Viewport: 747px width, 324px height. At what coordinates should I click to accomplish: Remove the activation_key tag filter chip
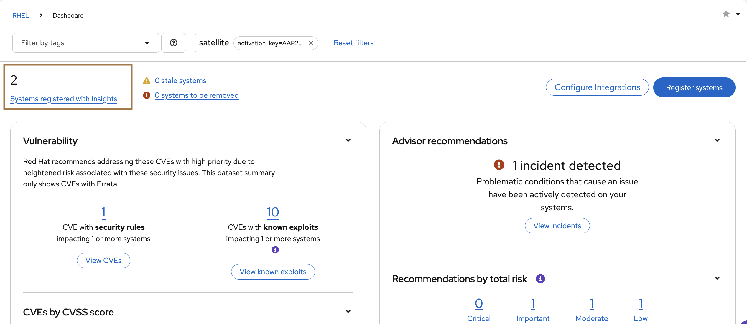(x=311, y=43)
